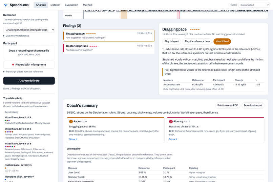The image size is (273, 182).
Task: Click severity dashes on Dragging pace finding card
Action: (x=91, y=34)
